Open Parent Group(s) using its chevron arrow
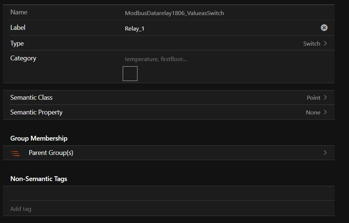Image resolution: width=349 pixels, height=223 pixels. pos(325,153)
